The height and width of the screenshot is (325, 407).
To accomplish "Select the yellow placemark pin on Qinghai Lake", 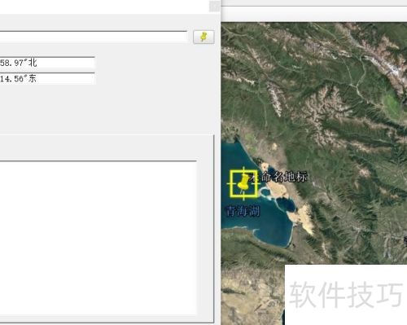I will [243, 183].
